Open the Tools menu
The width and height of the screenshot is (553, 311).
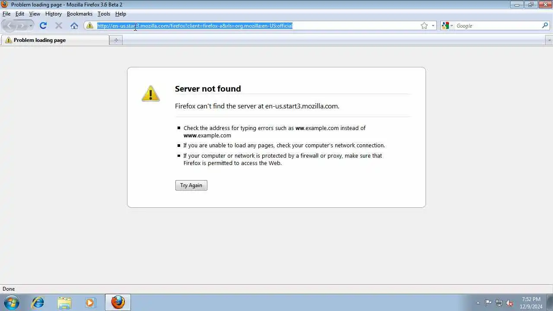tap(104, 14)
